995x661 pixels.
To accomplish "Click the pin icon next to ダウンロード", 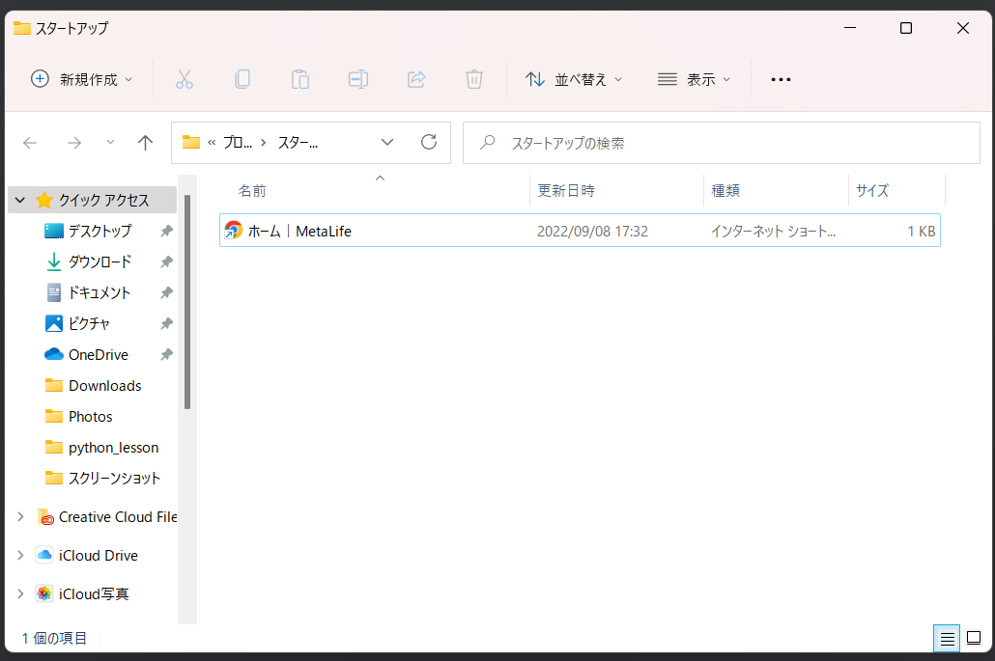I will pyautogui.click(x=166, y=262).
